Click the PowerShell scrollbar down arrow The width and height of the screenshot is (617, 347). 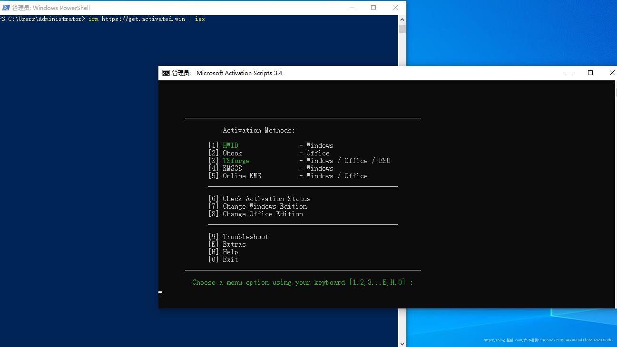[402, 343]
